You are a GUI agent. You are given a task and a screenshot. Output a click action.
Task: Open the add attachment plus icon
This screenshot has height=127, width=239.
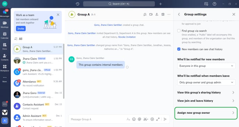click(x=152, y=119)
